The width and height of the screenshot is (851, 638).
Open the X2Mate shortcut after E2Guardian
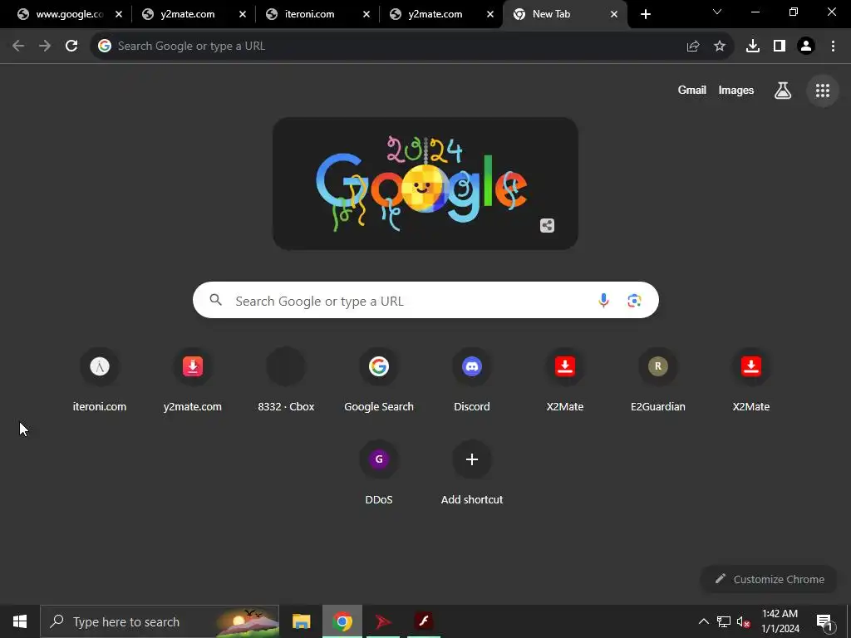click(751, 380)
